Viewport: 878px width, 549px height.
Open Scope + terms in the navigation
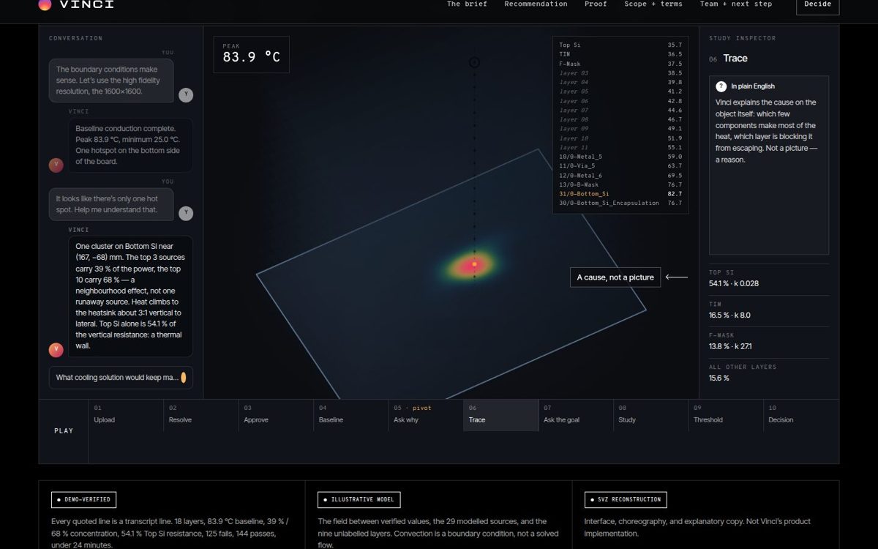[653, 4]
